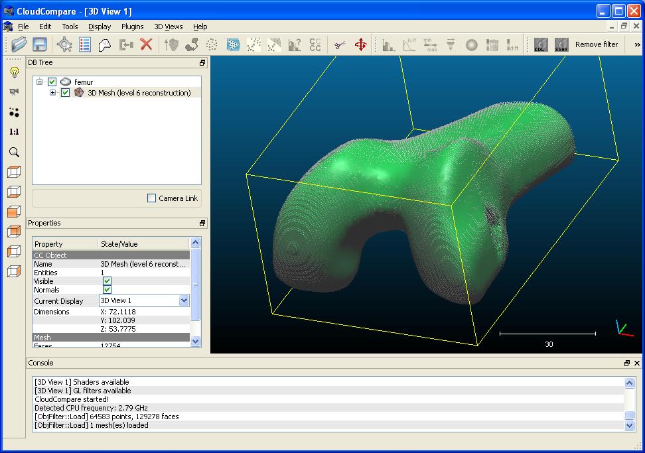
Task: Open the point list picking icon
Action: tap(85, 44)
